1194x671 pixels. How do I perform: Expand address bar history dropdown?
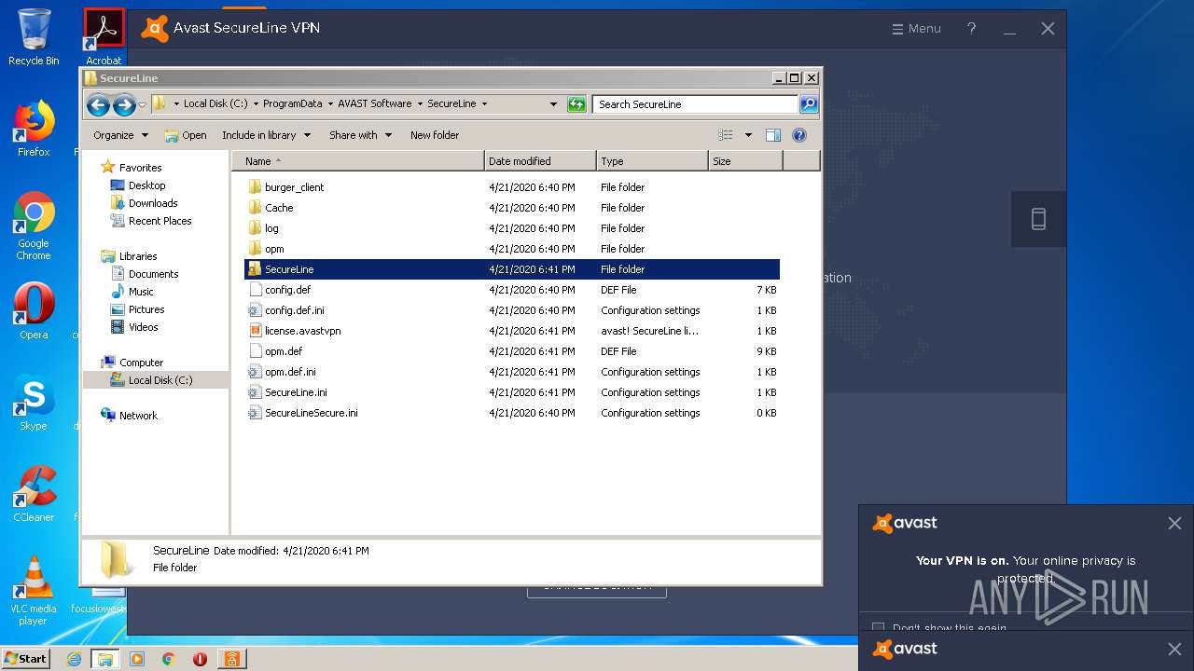point(553,104)
